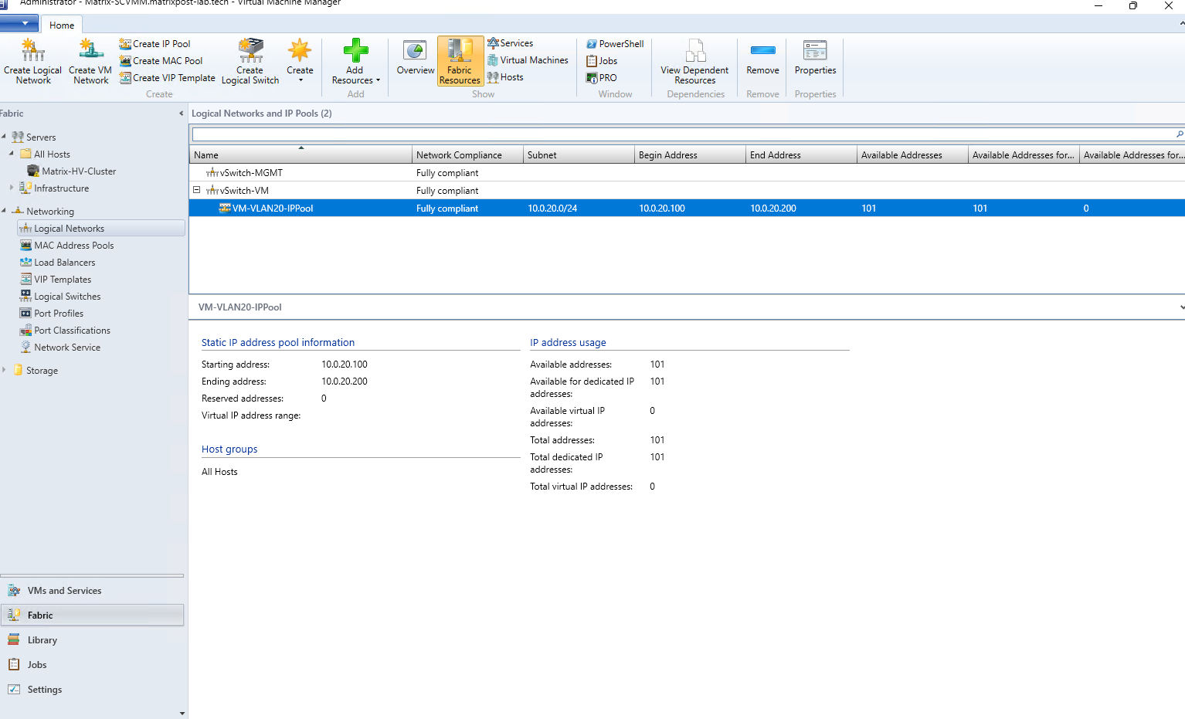This screenshot has height=719, width=1185.
Task: Open the Jobs window from the ribbon
Action: (602, 61)
